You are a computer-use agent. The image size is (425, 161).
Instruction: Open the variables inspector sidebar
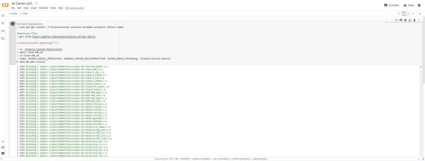click(x=3, y=31)
